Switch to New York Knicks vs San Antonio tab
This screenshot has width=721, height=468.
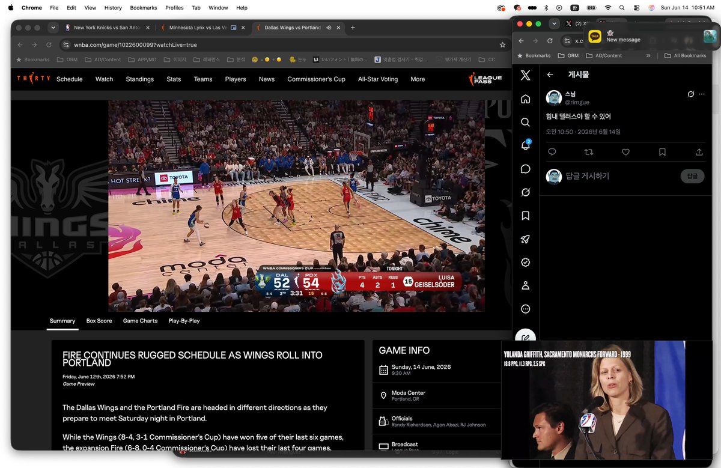click(x=107, y=28)
